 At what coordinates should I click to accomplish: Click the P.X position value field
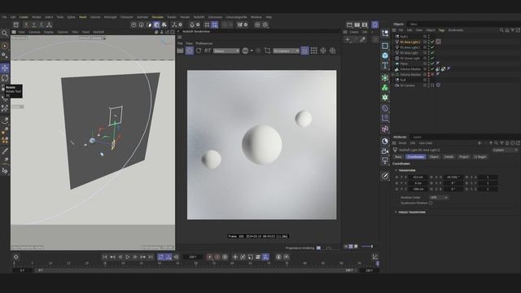pos(418,177)
